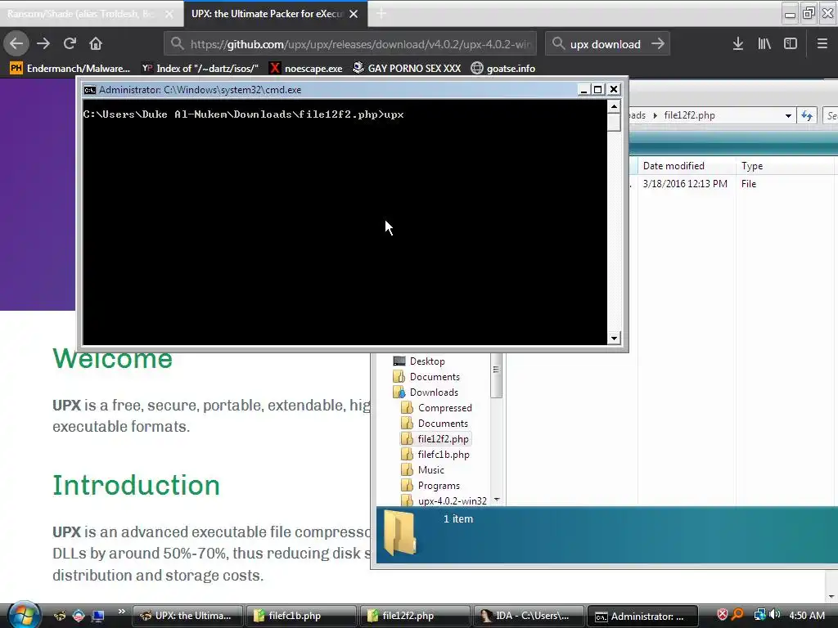This screenshot has height=628, width=838.
Task: Select Music folder in tree
Action: (423, 470)
